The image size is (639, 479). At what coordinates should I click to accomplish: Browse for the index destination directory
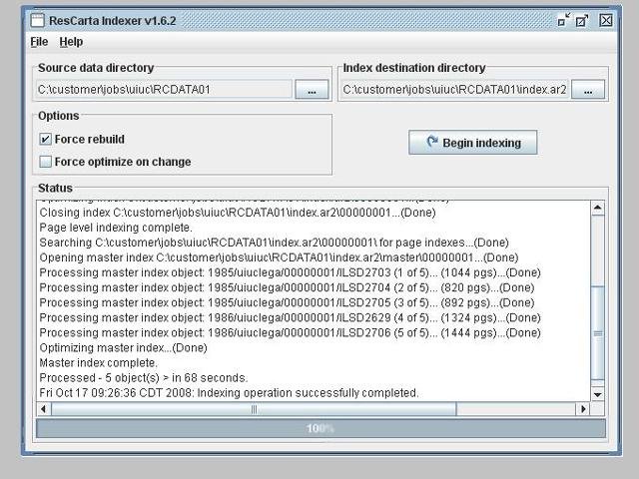pos(588,90)
